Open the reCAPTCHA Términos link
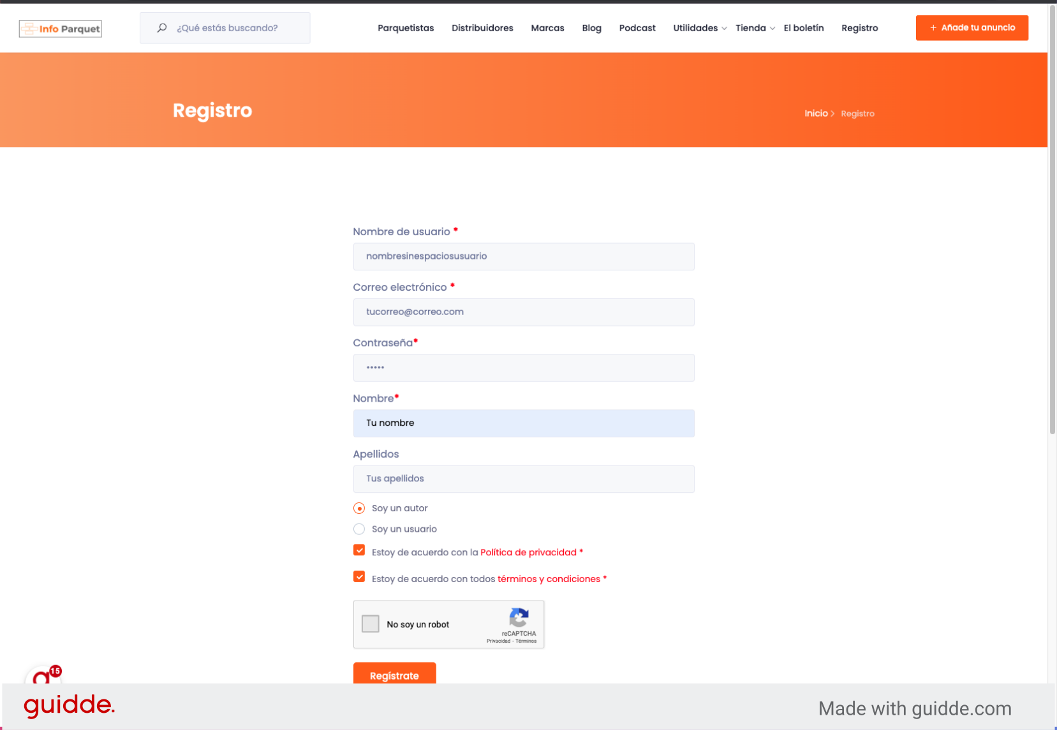1057x730 pixels. point(526,641)
